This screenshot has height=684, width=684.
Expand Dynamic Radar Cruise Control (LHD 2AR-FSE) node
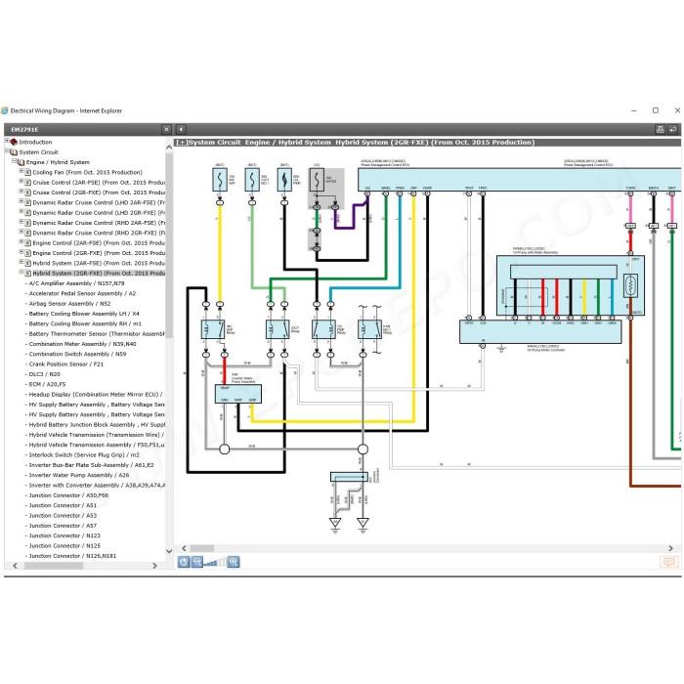point(21,201)
